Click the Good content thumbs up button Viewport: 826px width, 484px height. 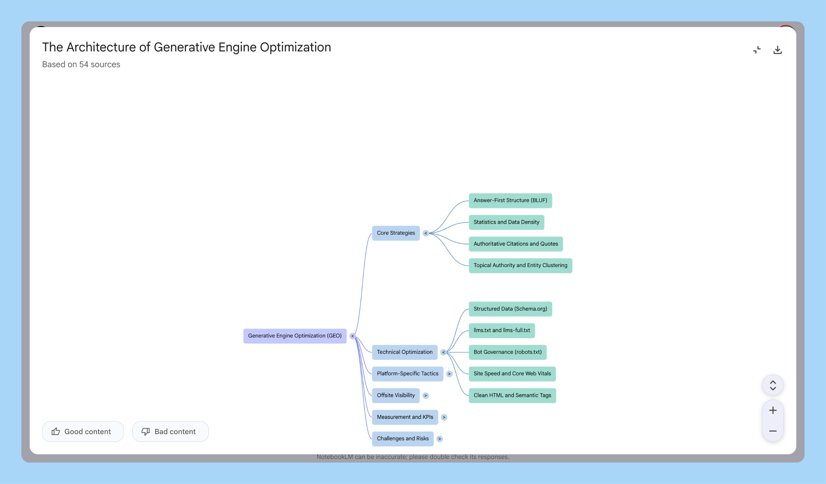pos(83,432)
